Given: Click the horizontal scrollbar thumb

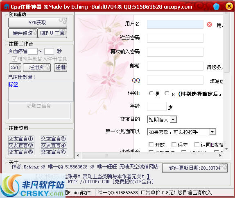Looking at the screenshot, I should (106, 155).
